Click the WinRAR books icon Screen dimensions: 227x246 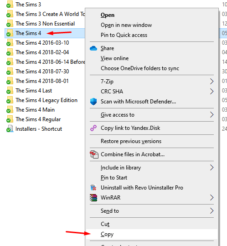point(93,198)
